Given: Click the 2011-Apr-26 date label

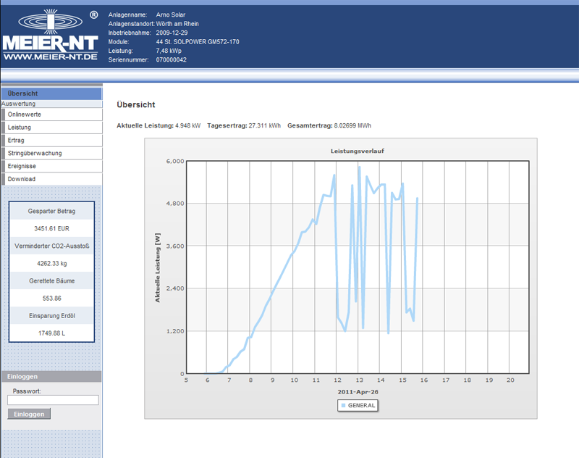Looking at the screenshot, I should pyautogui.click(x=358, y=392).
